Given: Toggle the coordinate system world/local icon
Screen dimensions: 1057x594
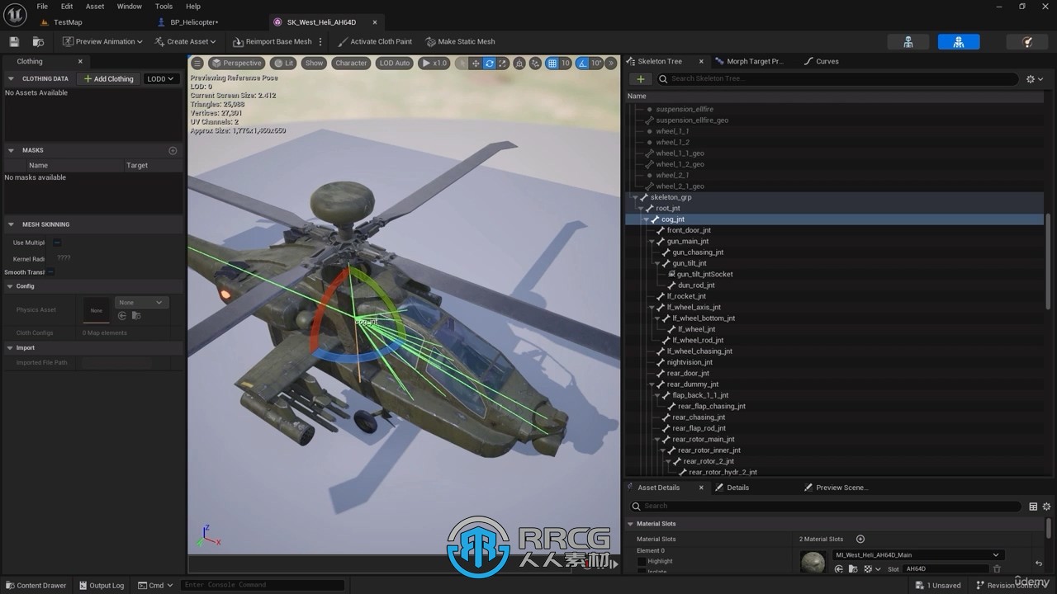Looking at the screenshot, I should coord(519,63).
